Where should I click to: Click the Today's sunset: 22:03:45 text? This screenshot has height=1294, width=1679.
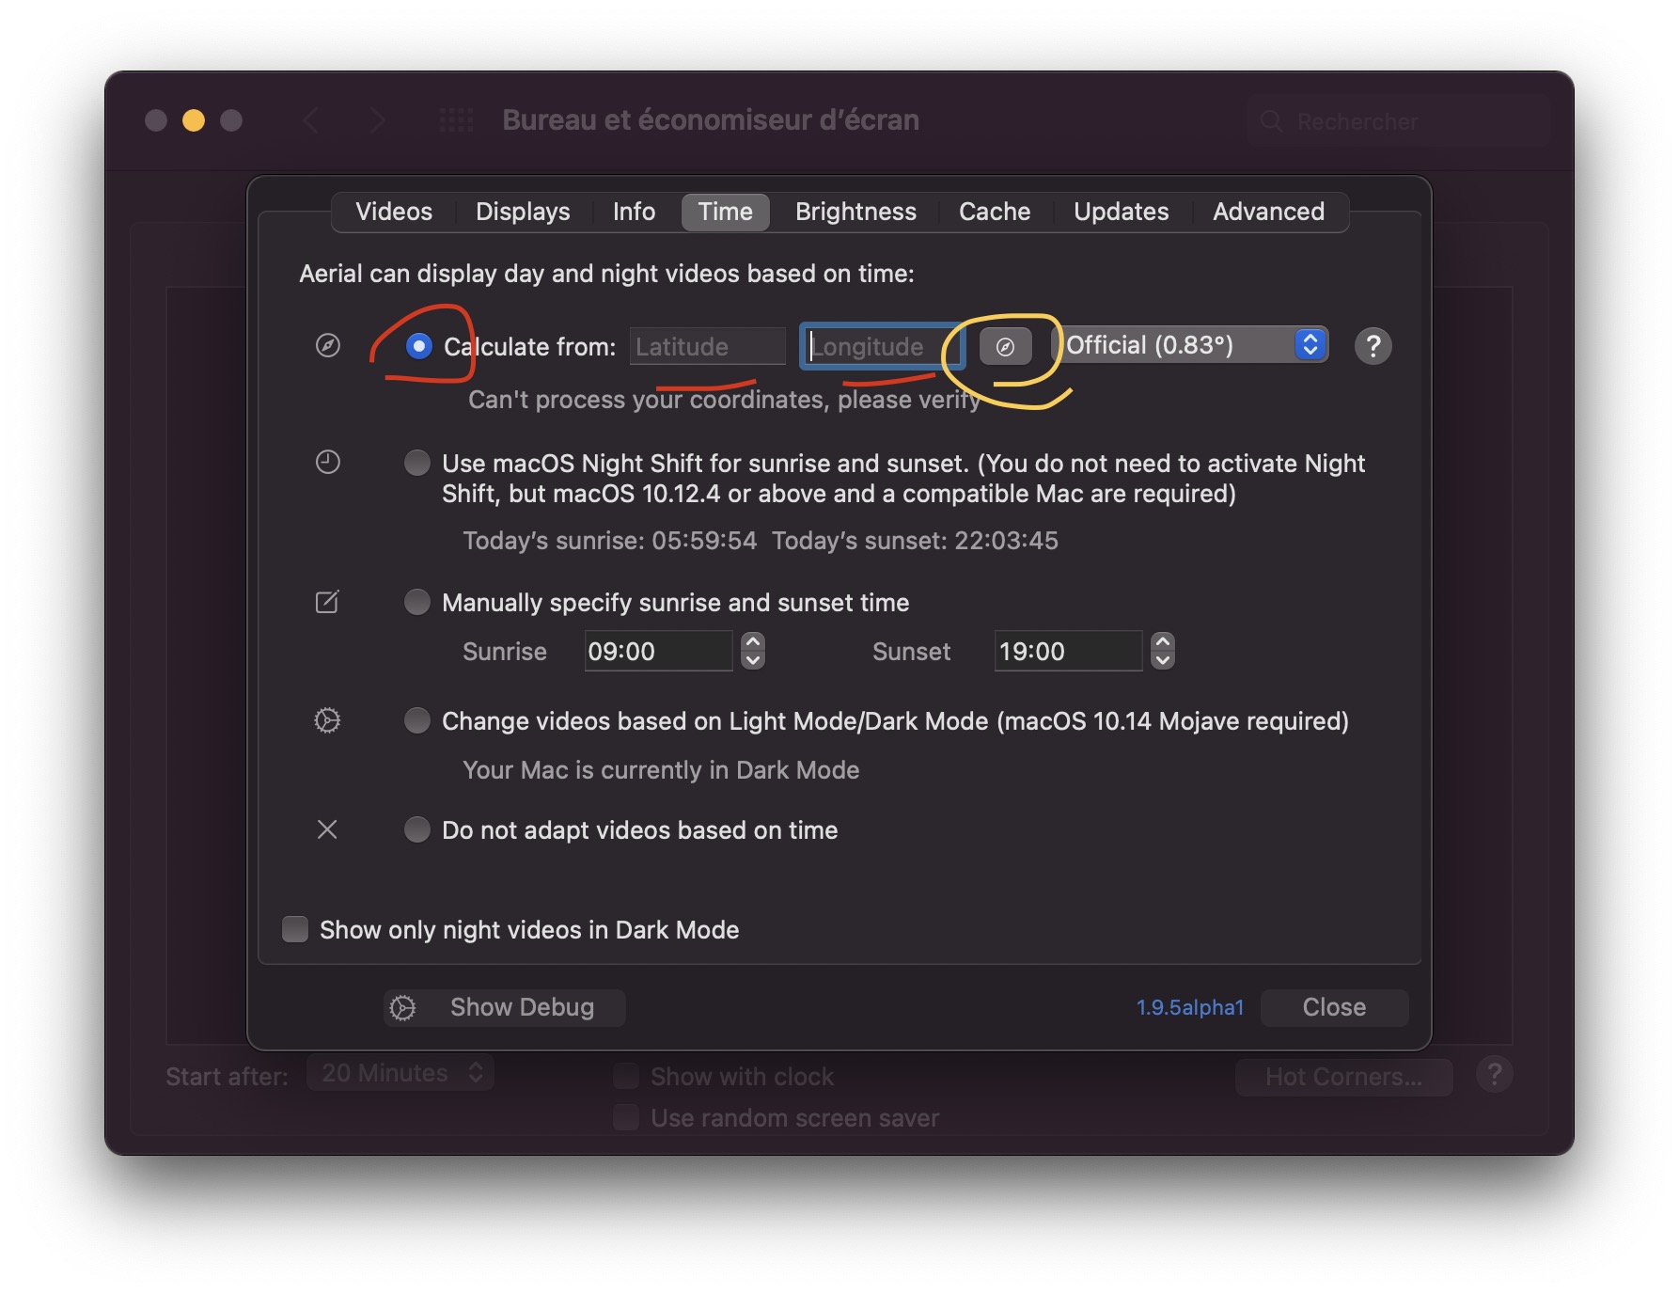pyautogui.click(x=915, y=541)
